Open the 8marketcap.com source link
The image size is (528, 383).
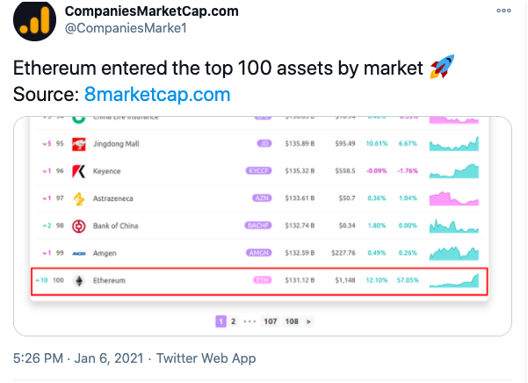(x=157, y=94)
